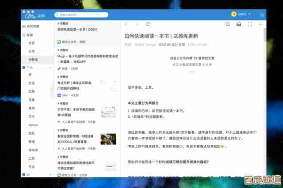Print the article with the printer icon

pos(239,24)
